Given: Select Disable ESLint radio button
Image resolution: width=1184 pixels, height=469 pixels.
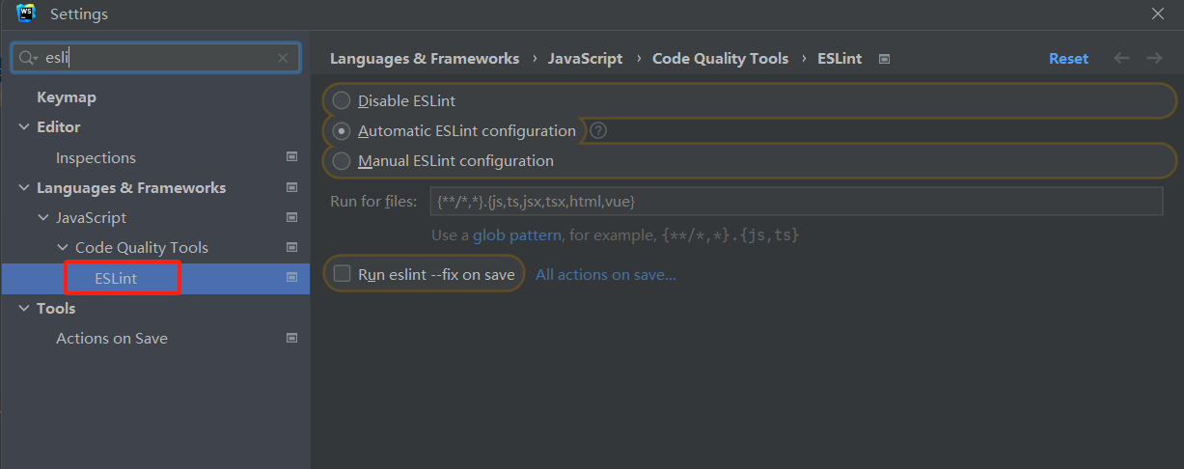Looking at the screenshot, I should (342, 100).
